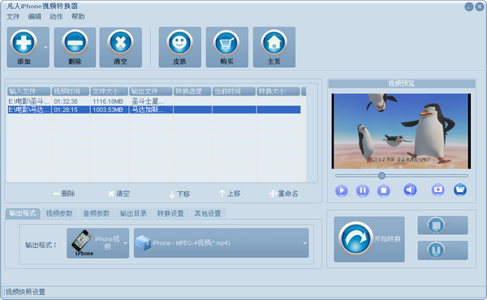The width and height of the screenshot is (487, 300).
Task: Click the 视频时间 column header
Action: (71, 91)
